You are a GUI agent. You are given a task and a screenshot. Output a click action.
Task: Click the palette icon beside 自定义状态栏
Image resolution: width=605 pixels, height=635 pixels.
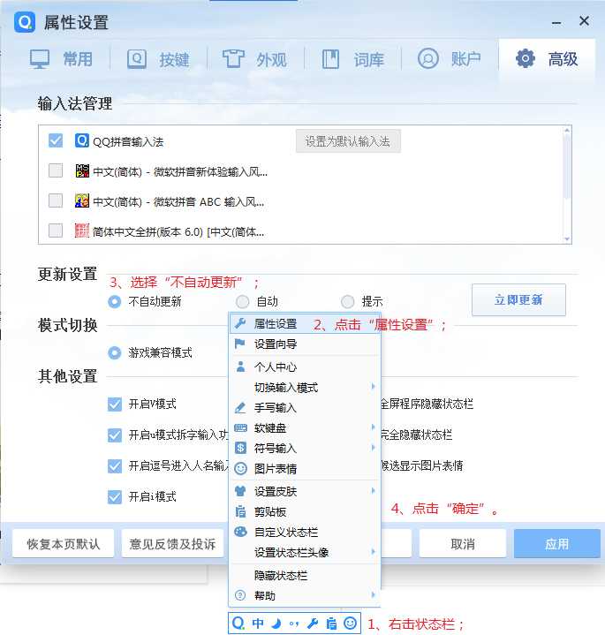(240, 532)
